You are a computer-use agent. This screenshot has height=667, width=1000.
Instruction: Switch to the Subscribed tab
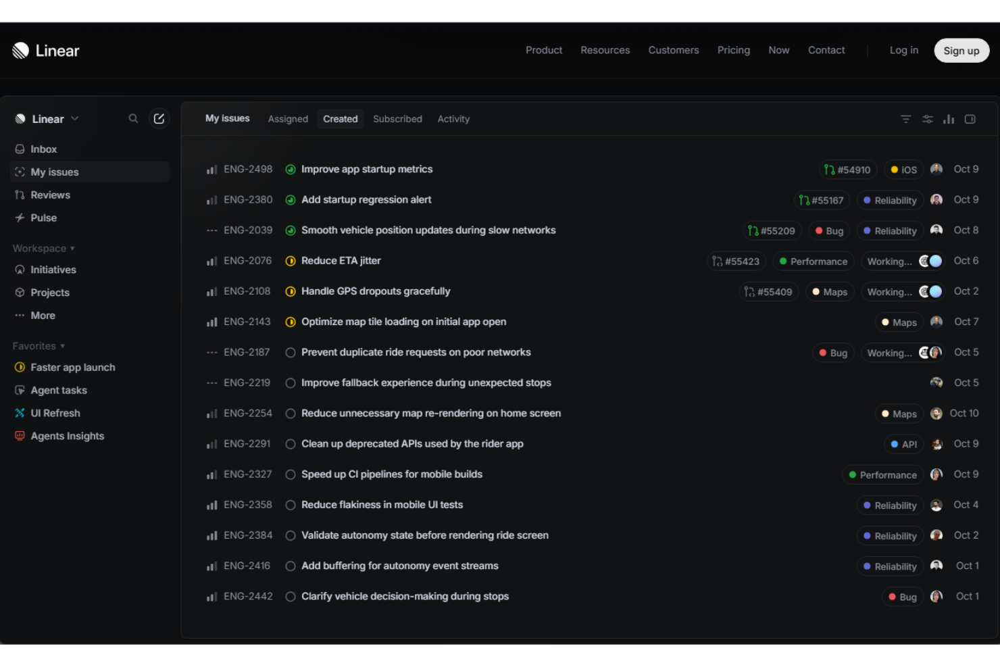397,119
